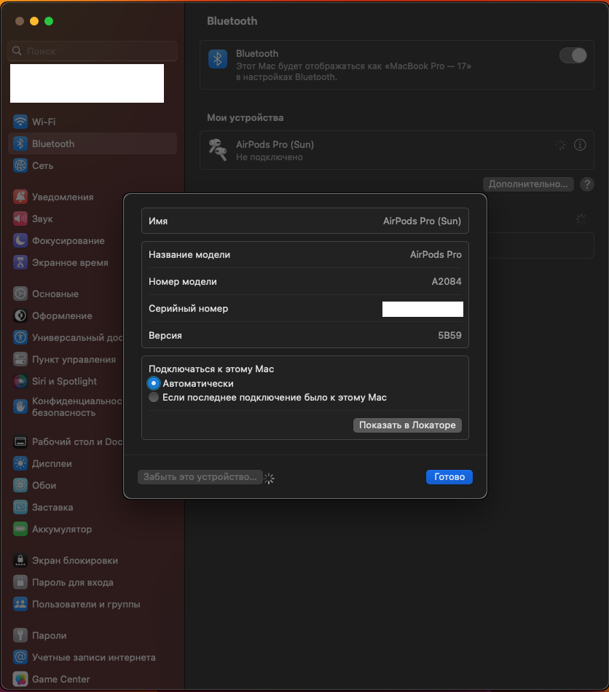Click the Конфиденциальность hand icon
This screenshot has height=692, width=609.
point(20,406)
